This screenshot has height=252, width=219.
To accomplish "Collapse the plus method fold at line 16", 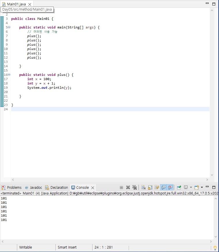I will (x=9, y=75).
